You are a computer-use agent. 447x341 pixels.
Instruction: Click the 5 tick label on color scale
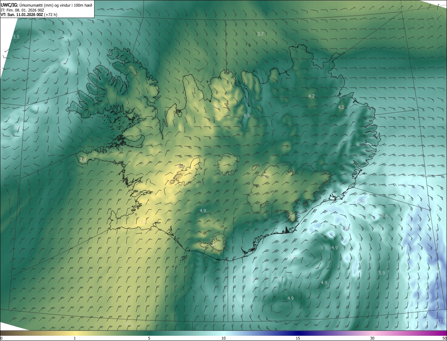149,338
